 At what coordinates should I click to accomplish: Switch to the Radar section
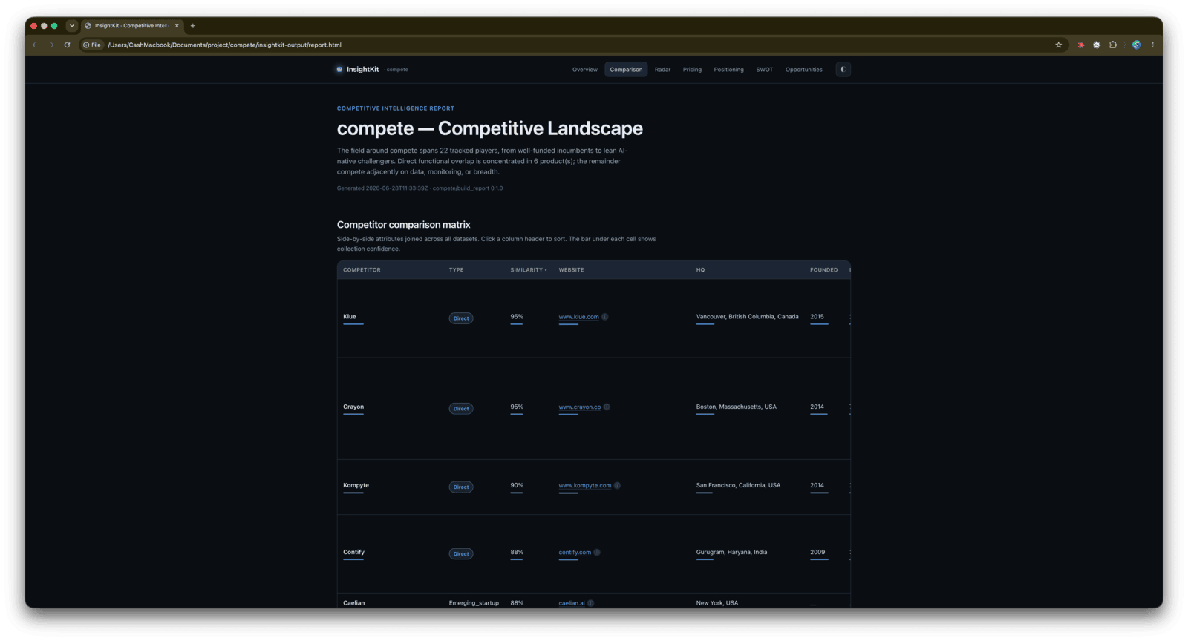pos(662,70)
